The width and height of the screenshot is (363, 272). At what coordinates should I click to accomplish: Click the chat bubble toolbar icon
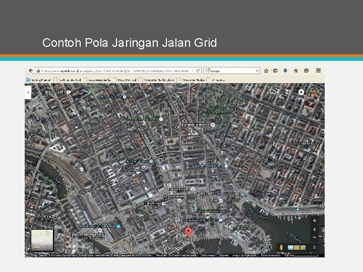click(x=307, y=71)
